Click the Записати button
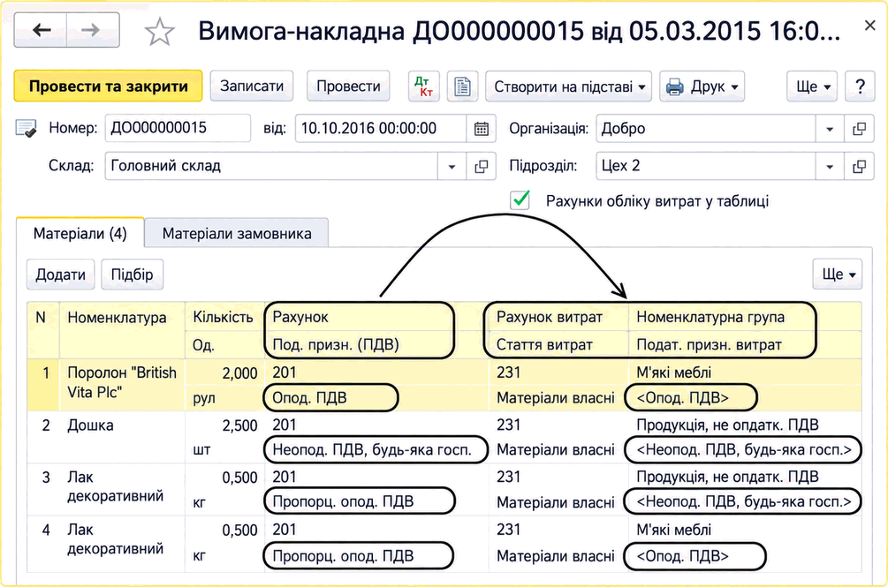The image size is (888, 587). click(252, 86)
